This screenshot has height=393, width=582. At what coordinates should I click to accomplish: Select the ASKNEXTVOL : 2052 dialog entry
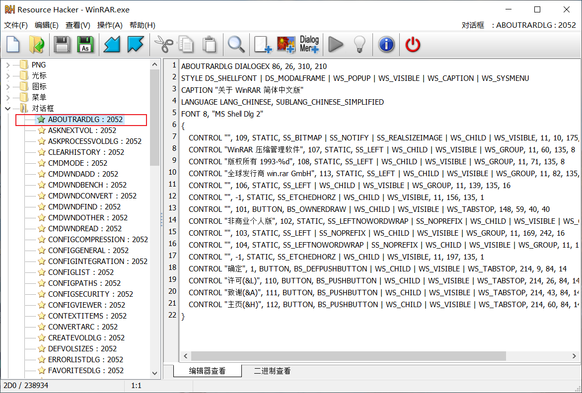(x=82, y=130)
